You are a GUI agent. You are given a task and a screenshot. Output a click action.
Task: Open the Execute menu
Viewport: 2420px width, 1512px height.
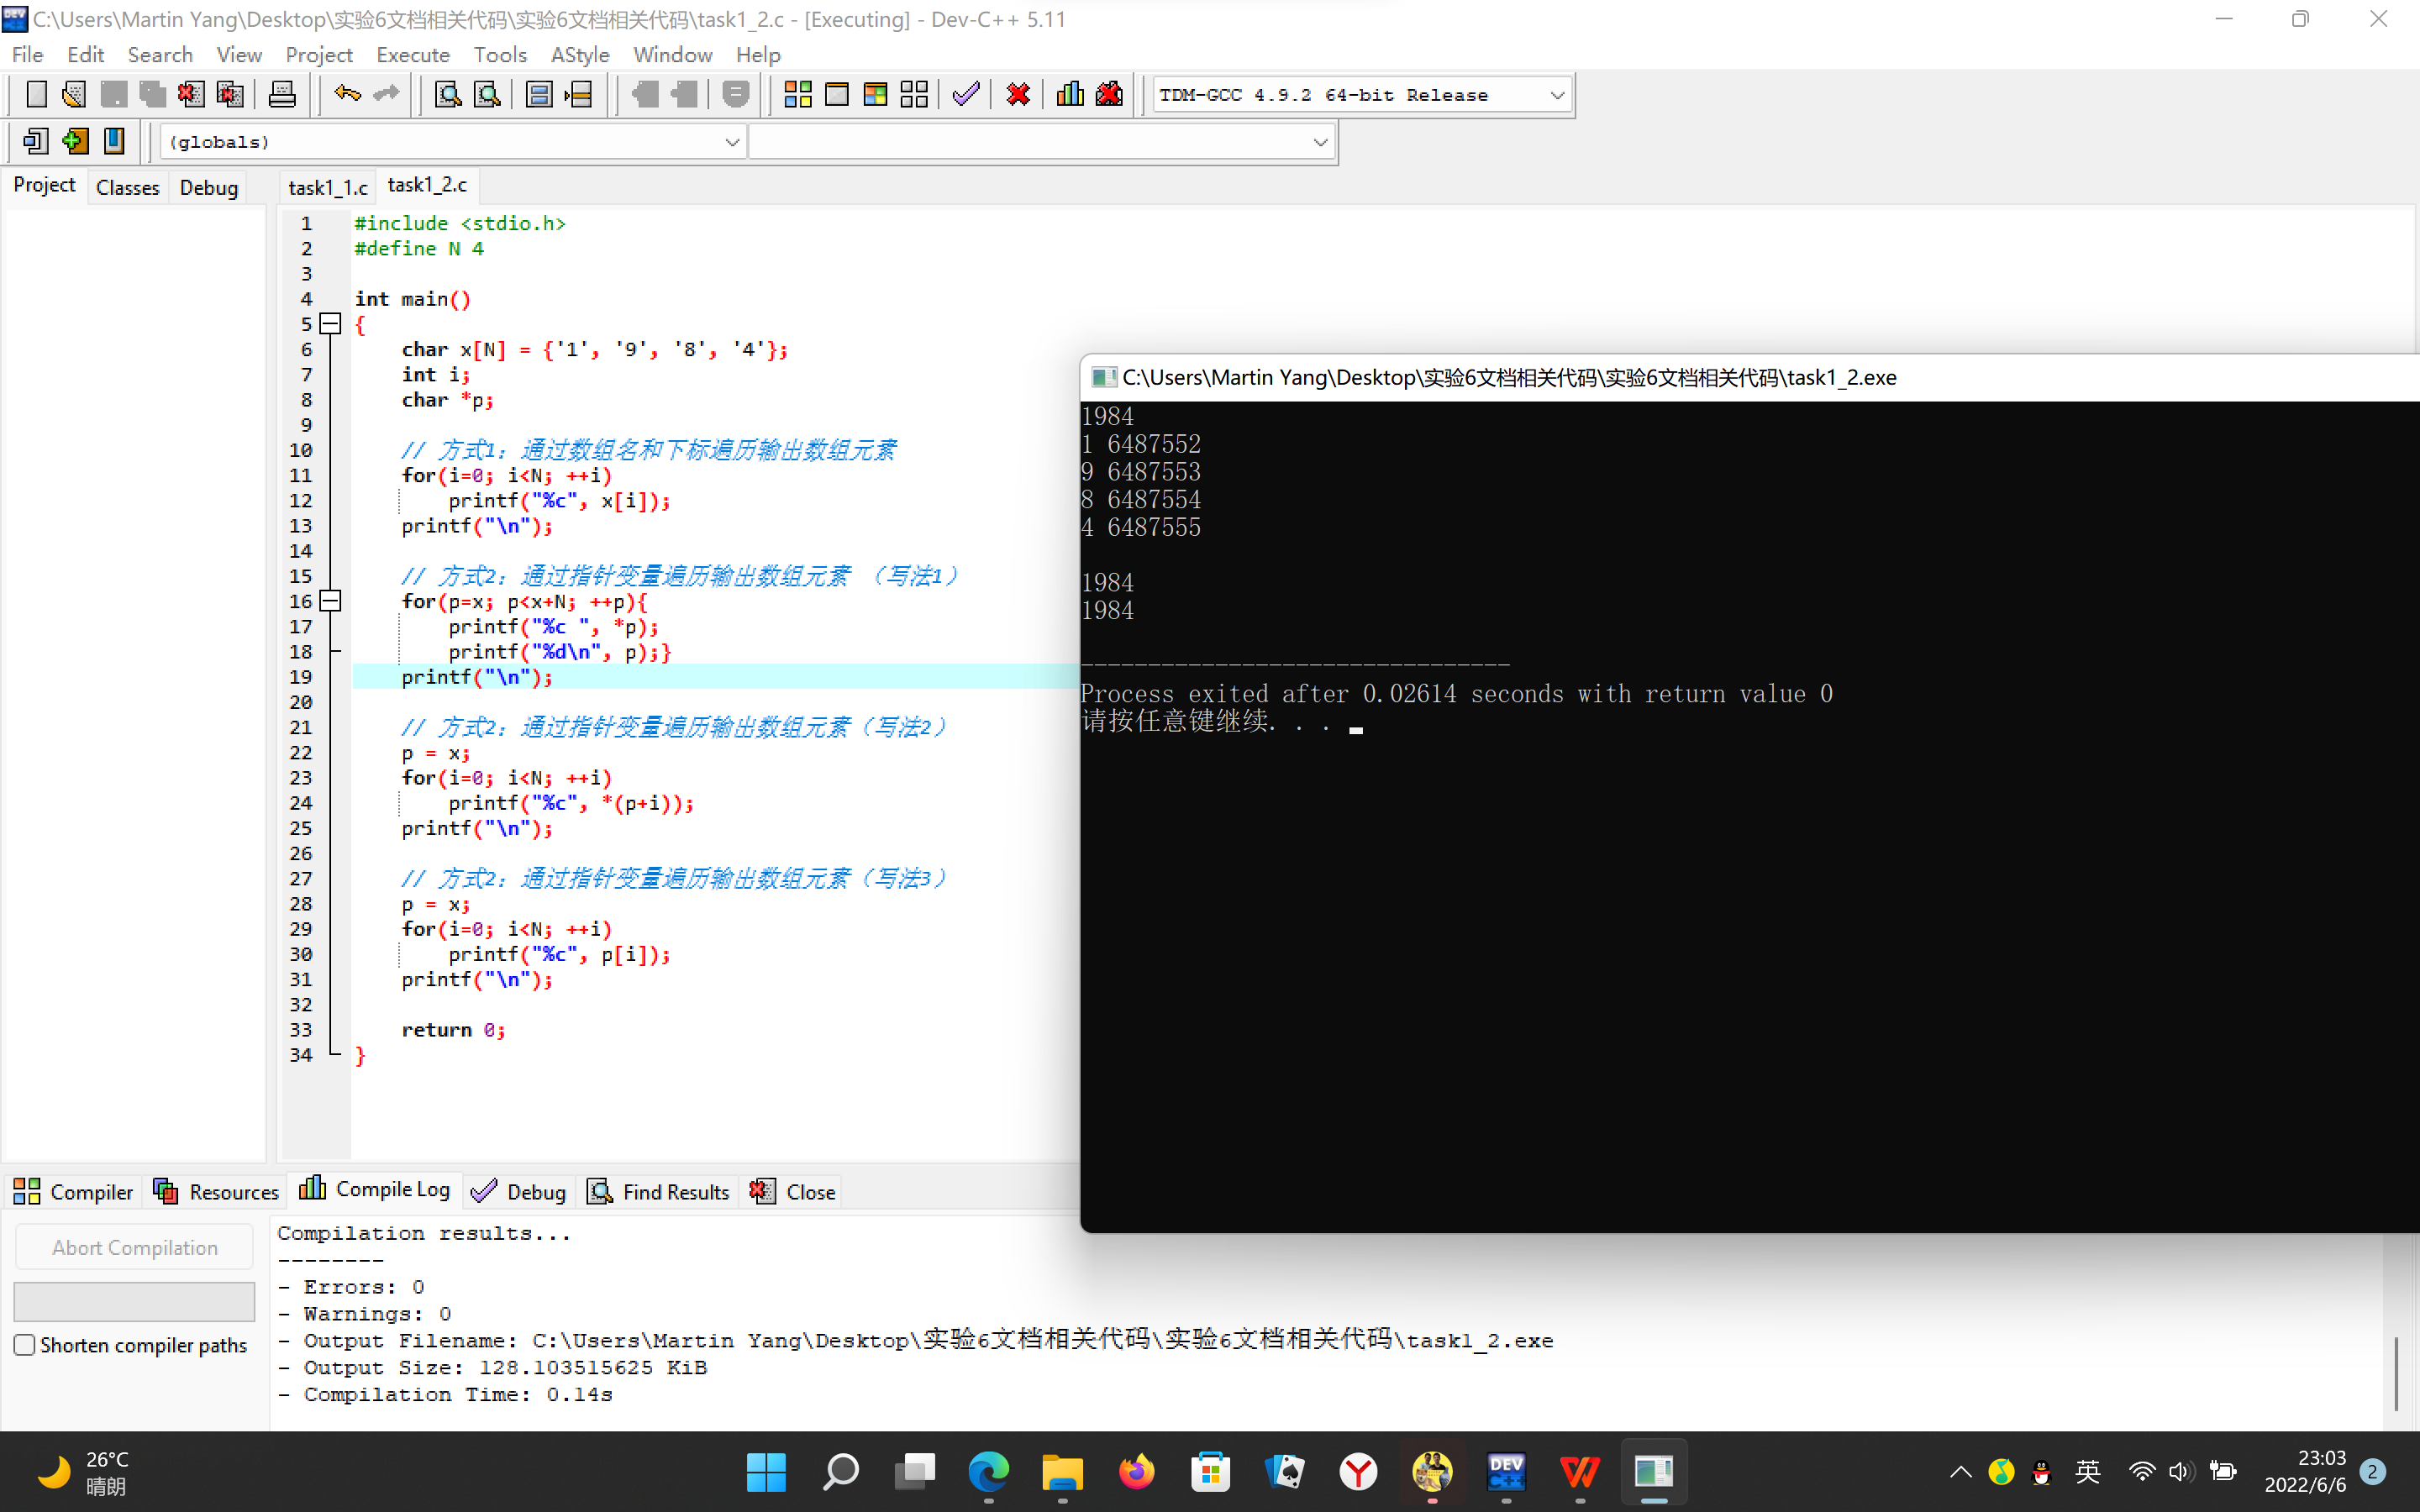[x=412, y=55]
